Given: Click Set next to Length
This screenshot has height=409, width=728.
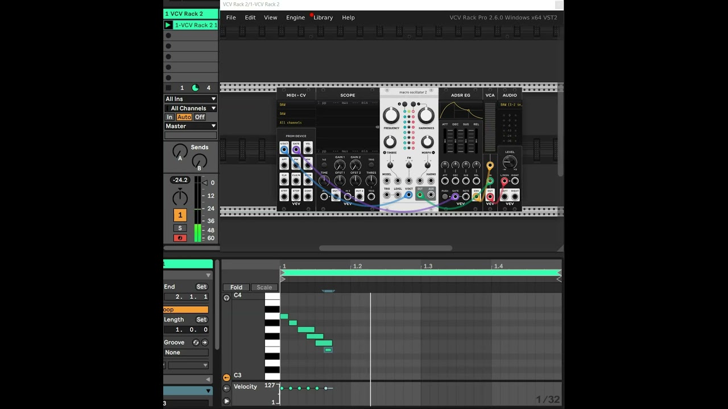Looking at the screenshot, I should [201, 320].
